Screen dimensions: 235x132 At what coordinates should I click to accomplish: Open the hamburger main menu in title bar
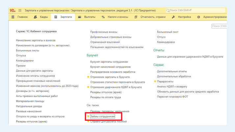(20, 11)
